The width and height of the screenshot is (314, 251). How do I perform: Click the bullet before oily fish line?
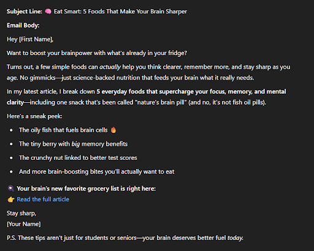(11, 130)
